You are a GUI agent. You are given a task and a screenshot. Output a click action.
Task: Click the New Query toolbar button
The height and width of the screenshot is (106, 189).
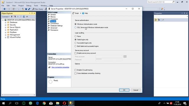coord(38,9)
